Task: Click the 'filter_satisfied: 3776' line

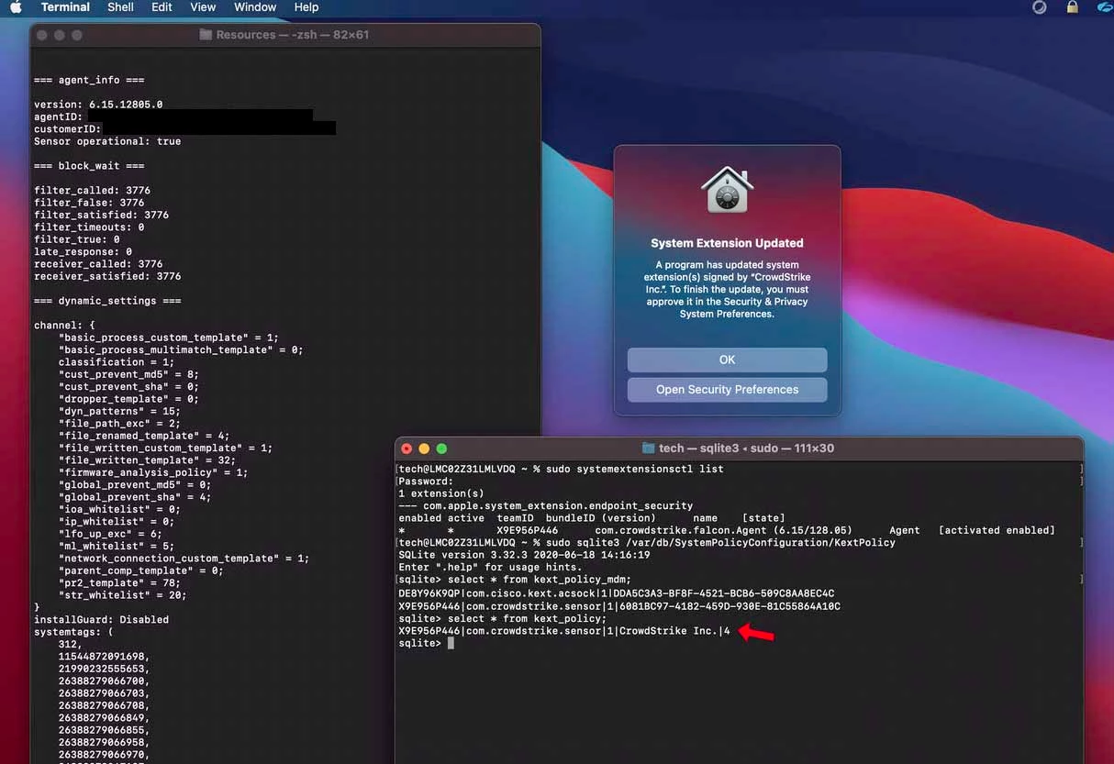Action: pyautogui.click(x=101, y=215)
